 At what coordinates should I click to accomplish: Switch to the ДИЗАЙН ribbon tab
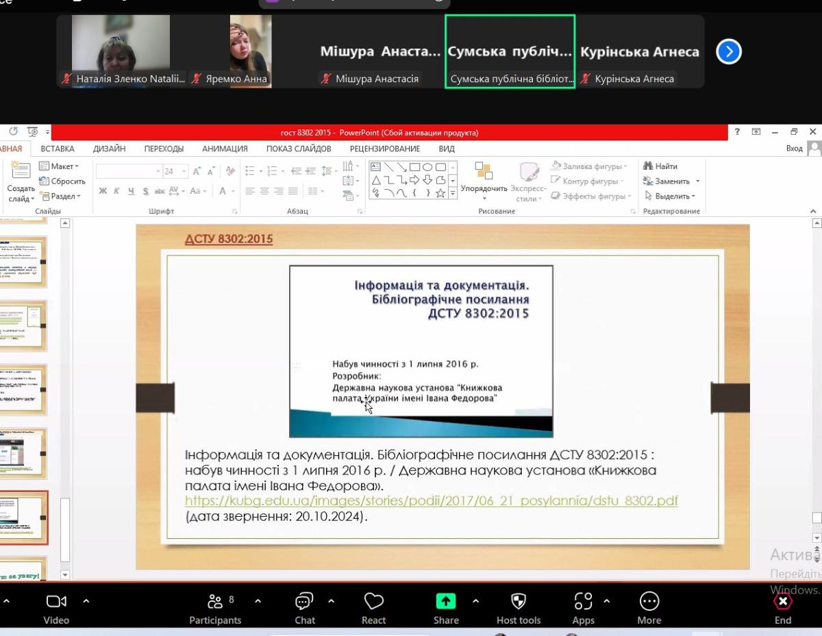(109, 149)
